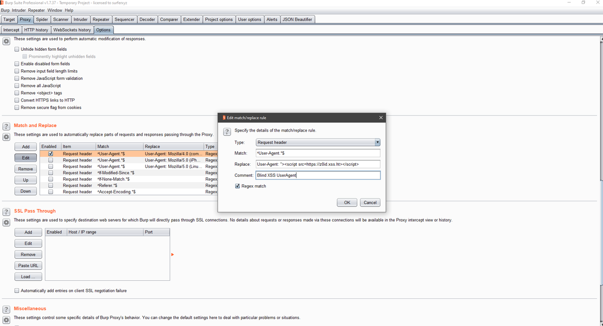Click the Host / IP range column header
Viewport: 603px width, 326px height.
click(x=105, y=232)
